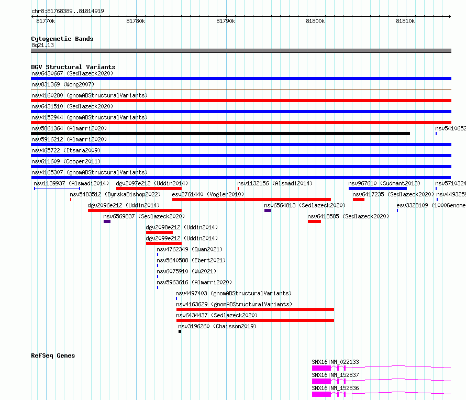Screen dimensions: 466x400
Task: Click the dgv2098e212 (Uddin2014) red bar
Action: click(x=159, y=232)
